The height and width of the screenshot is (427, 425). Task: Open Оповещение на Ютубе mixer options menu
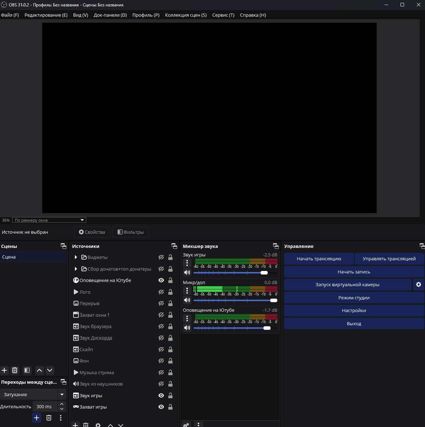[x=187, y=318]
